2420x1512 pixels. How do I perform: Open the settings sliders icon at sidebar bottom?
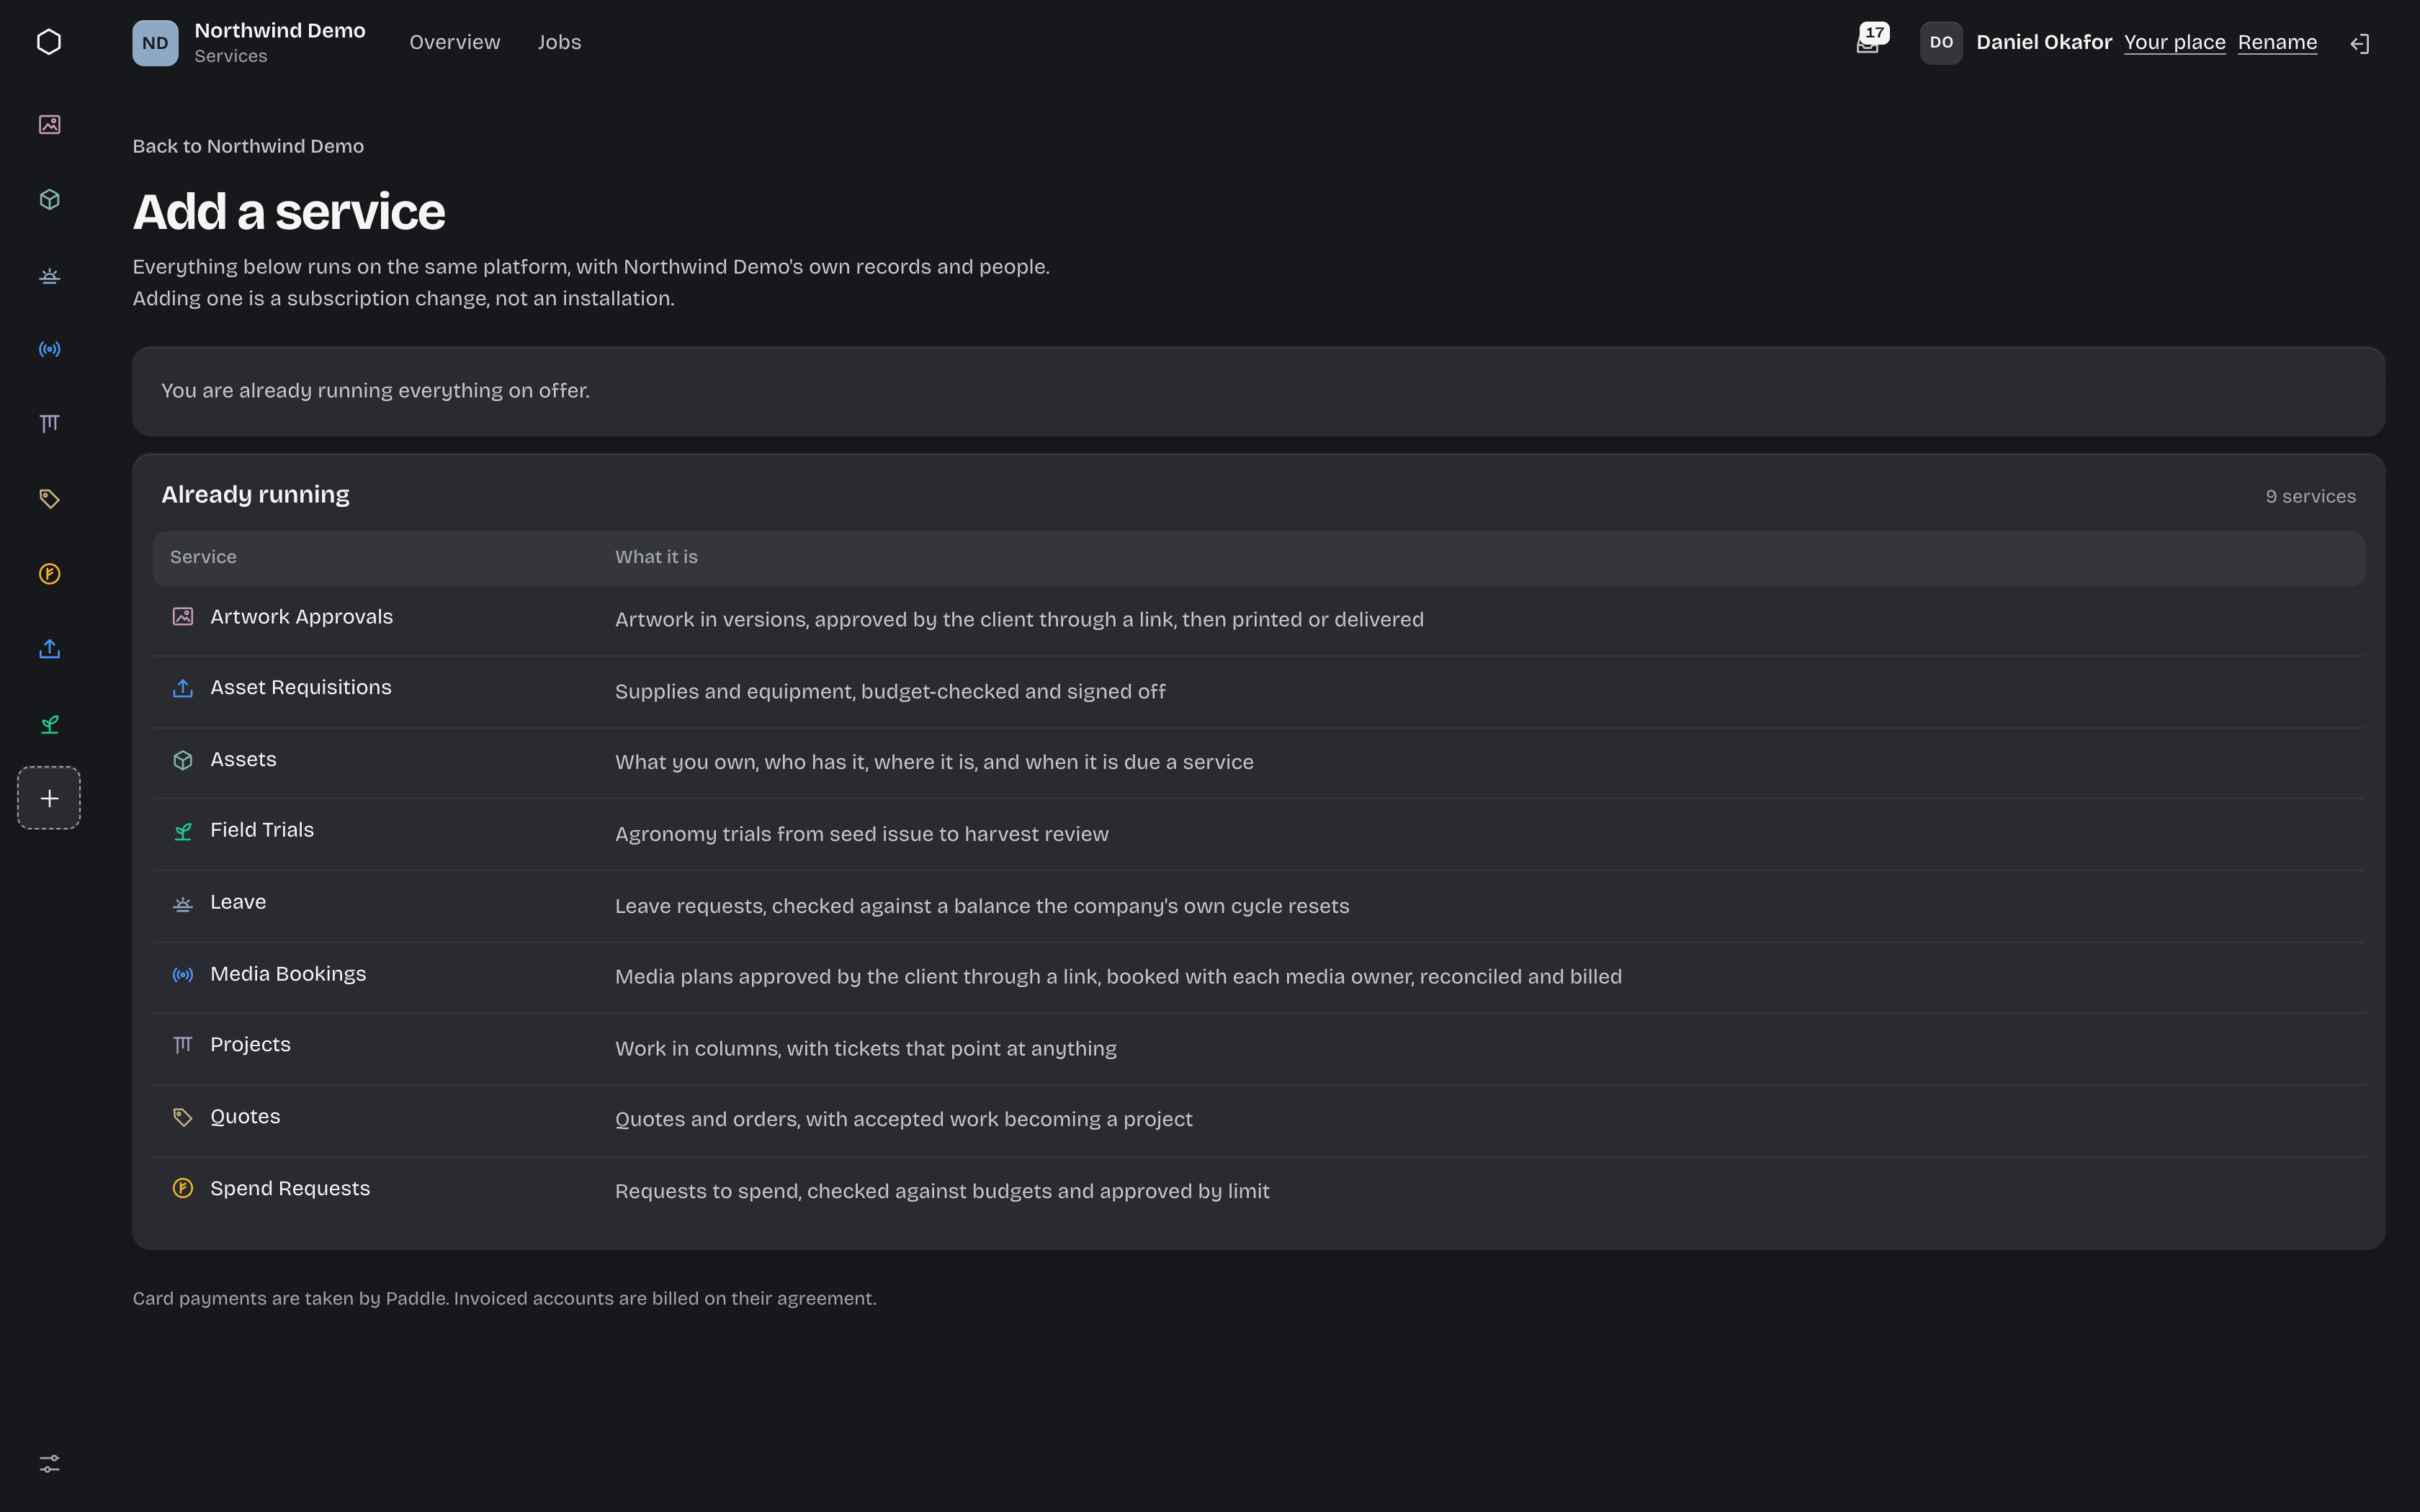(x=49, y=1463)
